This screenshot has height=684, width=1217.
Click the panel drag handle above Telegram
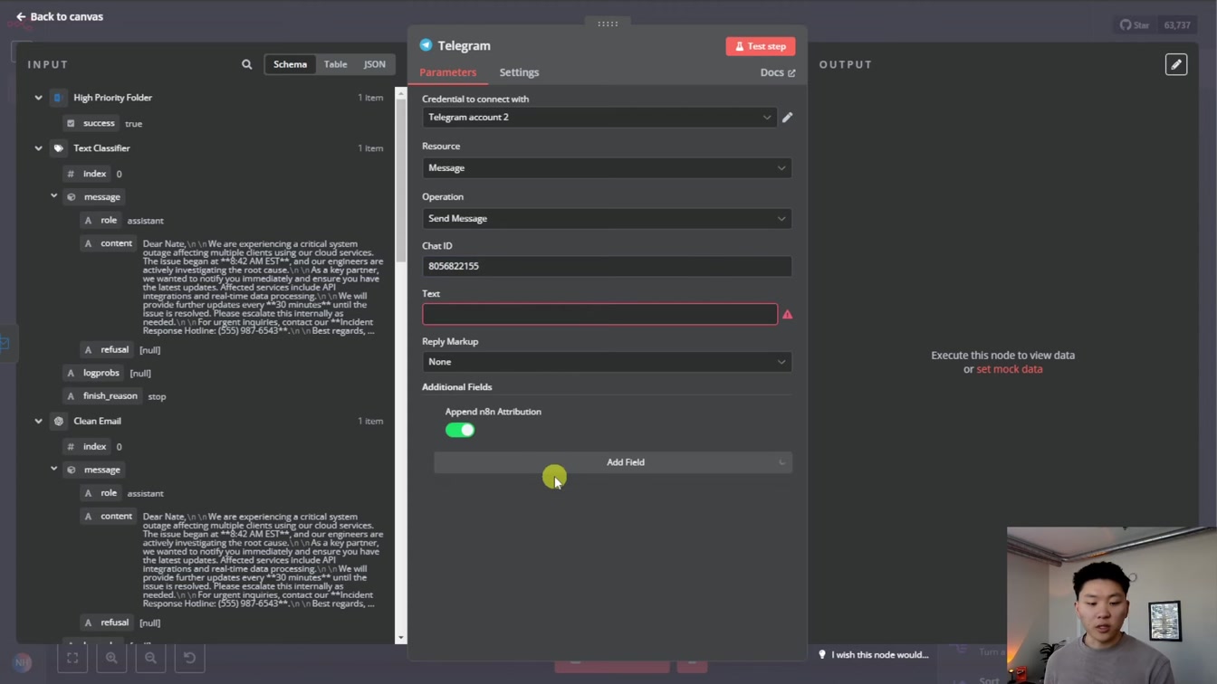[x=608, y=24]
